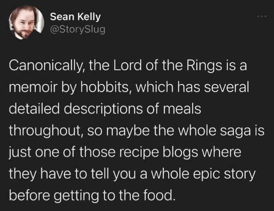Select the word 'throughout' in the tweet
This screenshot has height=211, width=274.
click(45, 131)
